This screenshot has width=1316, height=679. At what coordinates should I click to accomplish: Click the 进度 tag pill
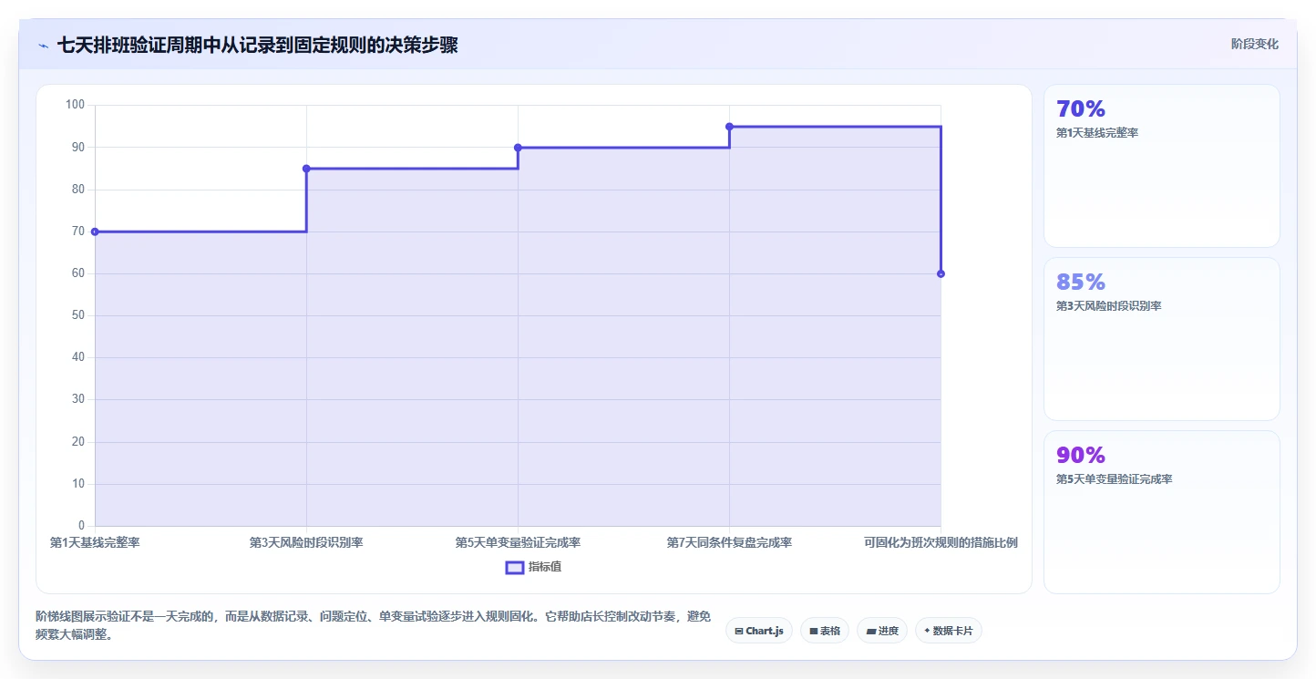point(882,631)
